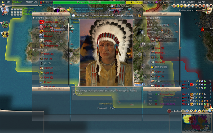Open the Technology Advisor flask icon

[x=193, y=6]
